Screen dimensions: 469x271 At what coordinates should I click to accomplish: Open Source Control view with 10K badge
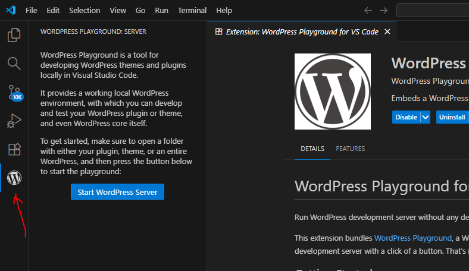tap(14, 92)
